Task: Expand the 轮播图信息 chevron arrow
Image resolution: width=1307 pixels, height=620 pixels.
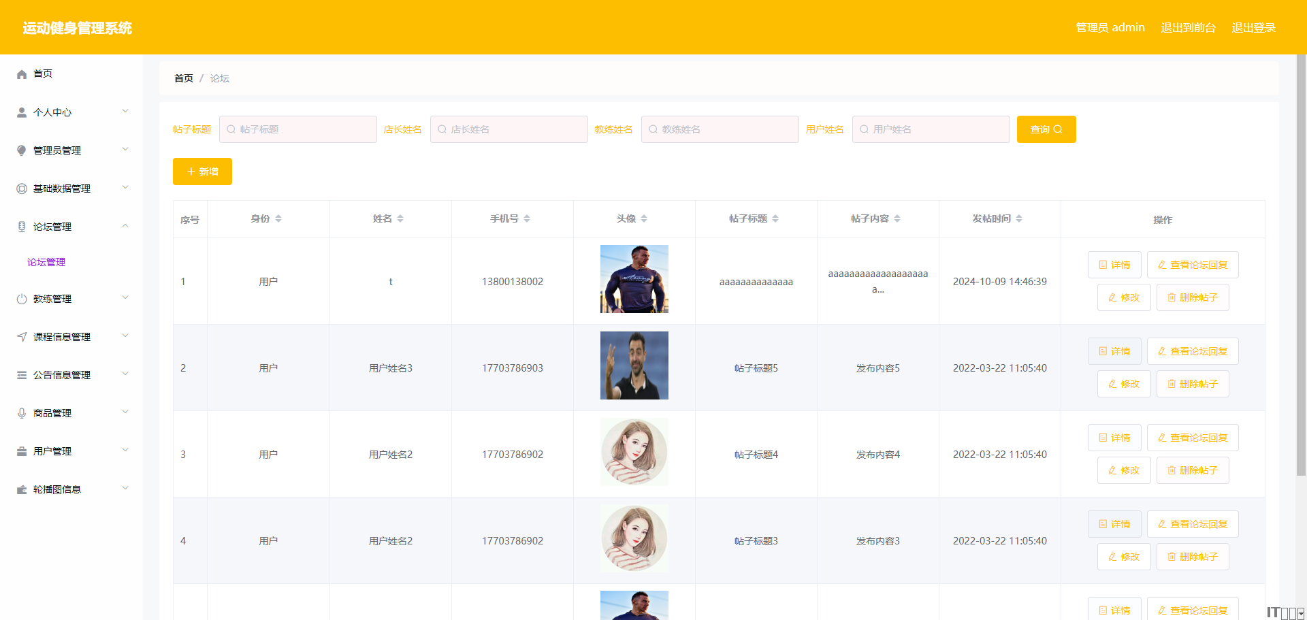Action: click(125, 489)
